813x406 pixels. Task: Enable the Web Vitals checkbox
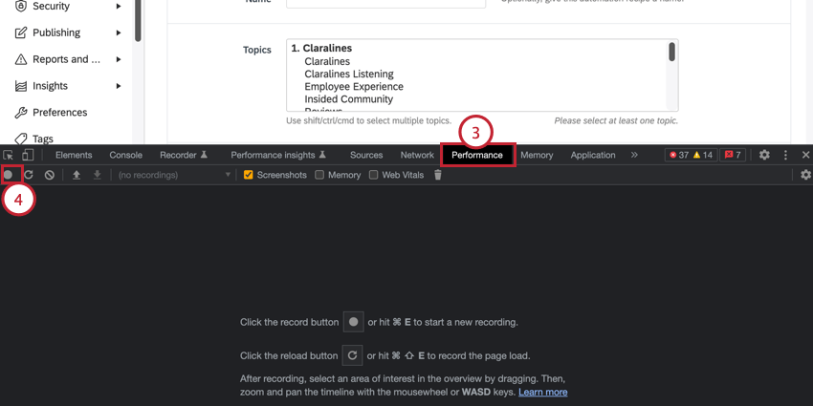[x=373, y=175]
